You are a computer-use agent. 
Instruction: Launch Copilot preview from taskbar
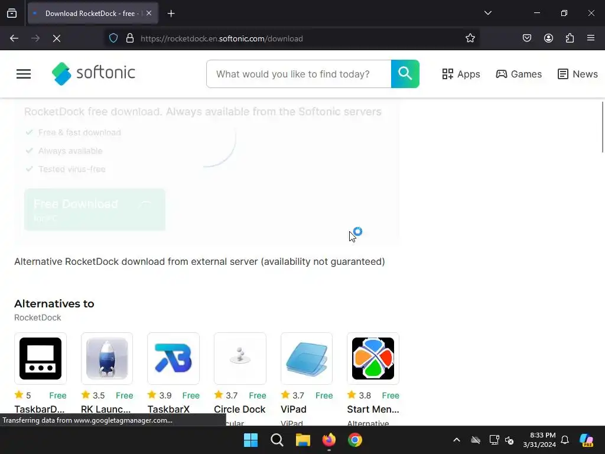click(x=587, y=440)
